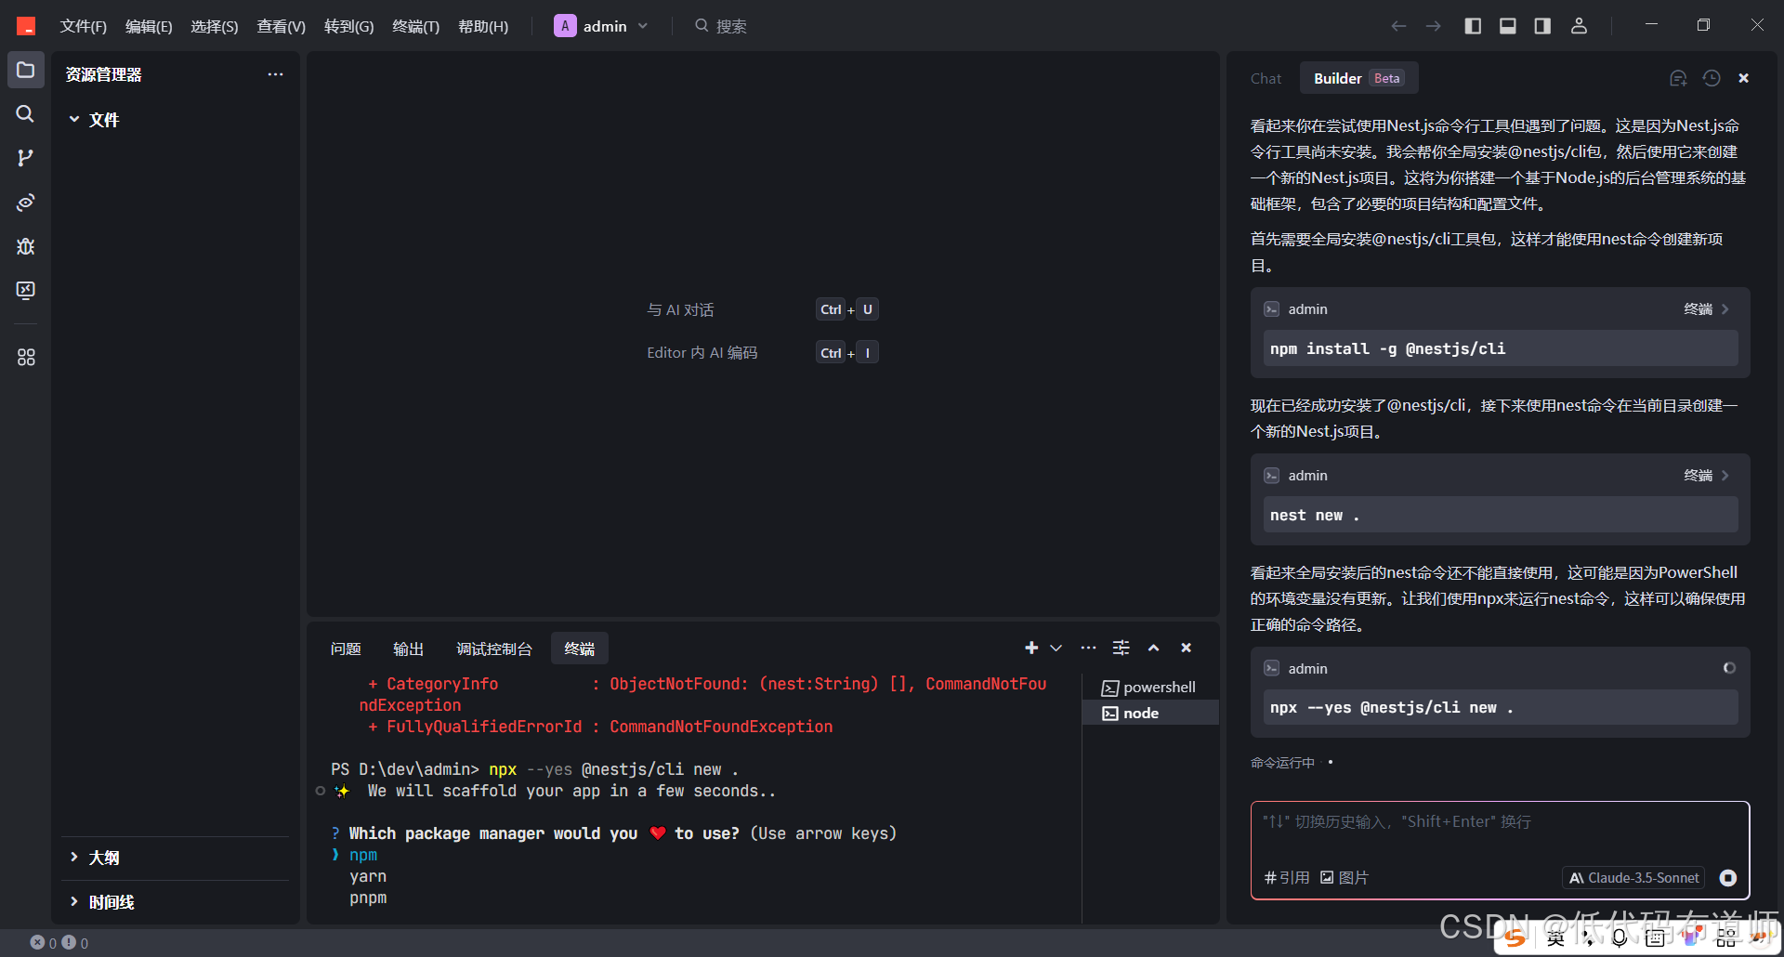Navigate forward with the right arrow
The height and width of the screenshot is (957, 1784).
1433,26
